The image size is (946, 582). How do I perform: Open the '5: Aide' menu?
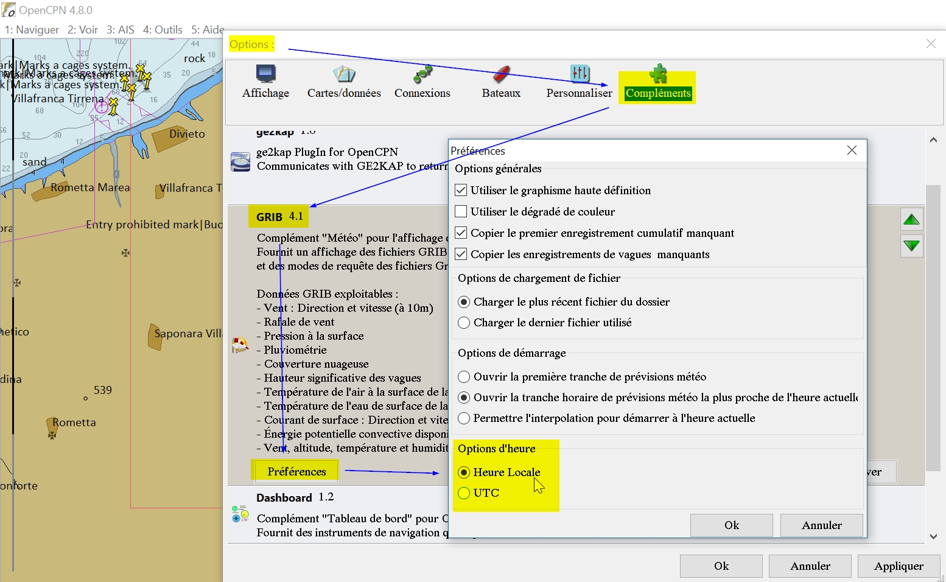pos(208,30)
